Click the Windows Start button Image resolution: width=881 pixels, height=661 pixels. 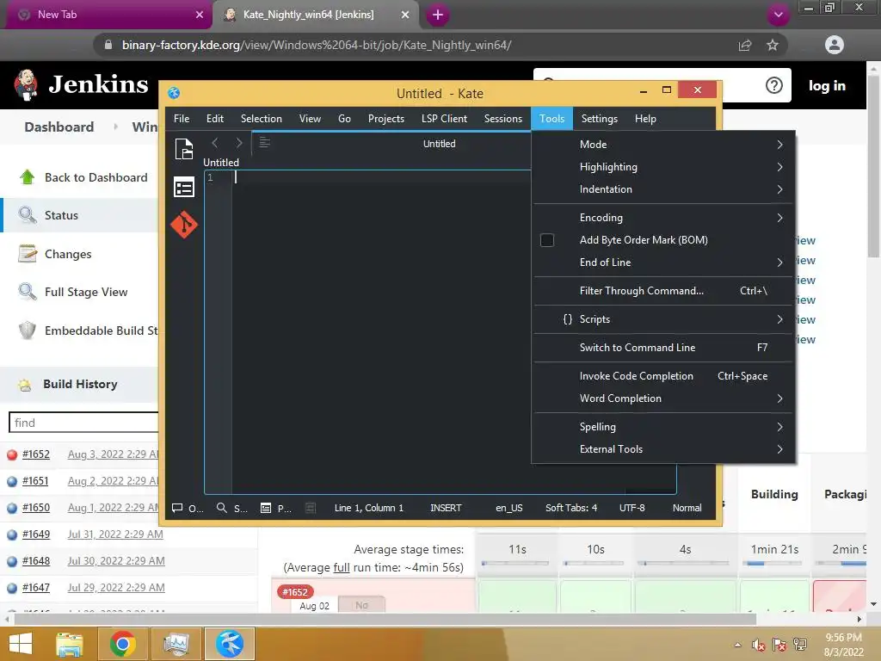(x=21, y=644)
